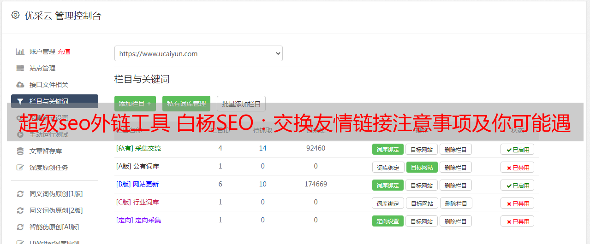
Task: Click the 栏目与关键词 page heading
Action: tap(142, 79)
